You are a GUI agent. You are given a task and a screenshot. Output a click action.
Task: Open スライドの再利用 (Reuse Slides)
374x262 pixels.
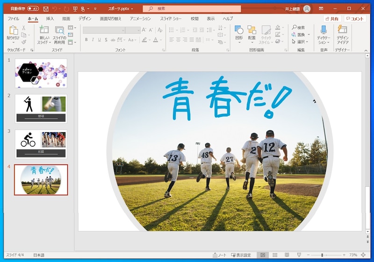[x=59, y=35]
